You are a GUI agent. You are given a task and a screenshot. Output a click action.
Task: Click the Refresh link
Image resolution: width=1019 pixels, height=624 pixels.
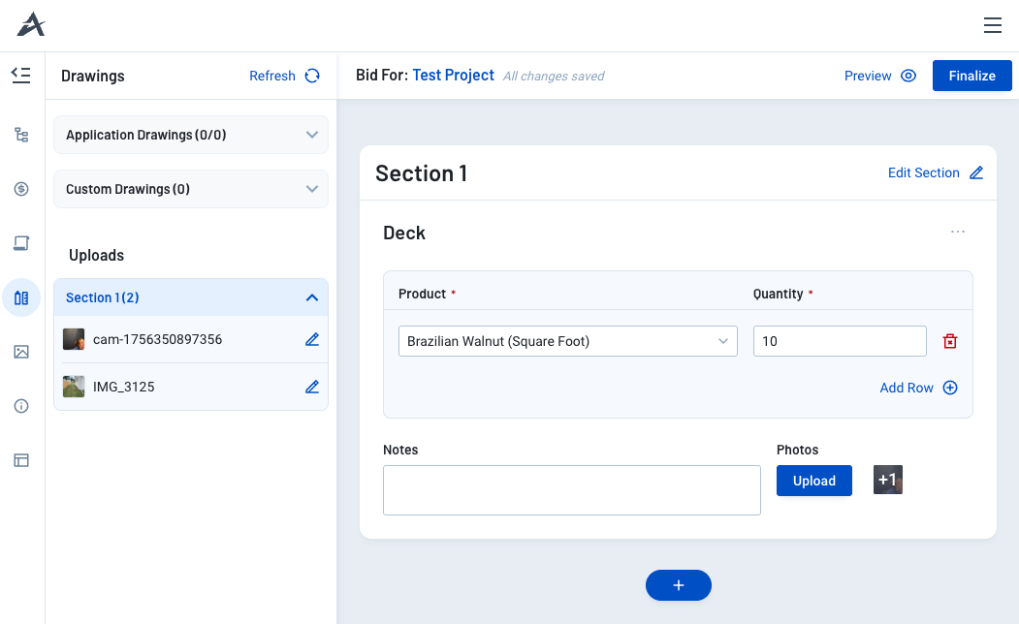(272, 76)
